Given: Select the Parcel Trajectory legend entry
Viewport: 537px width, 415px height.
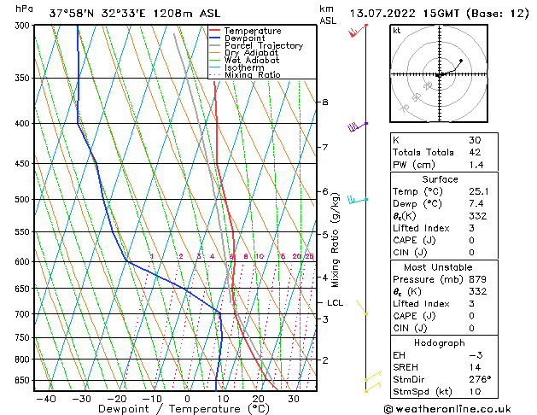Looking at the screenshot, I should click(263, 46).
